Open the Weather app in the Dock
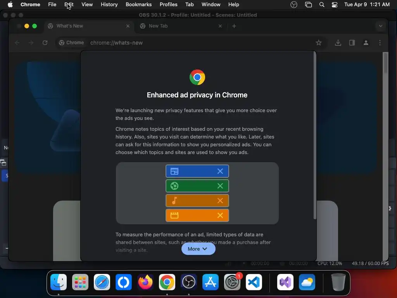 click(x=307, y=282)
